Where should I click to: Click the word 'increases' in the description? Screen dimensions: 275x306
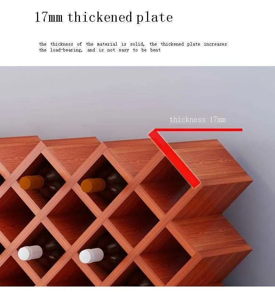[215, 44]
